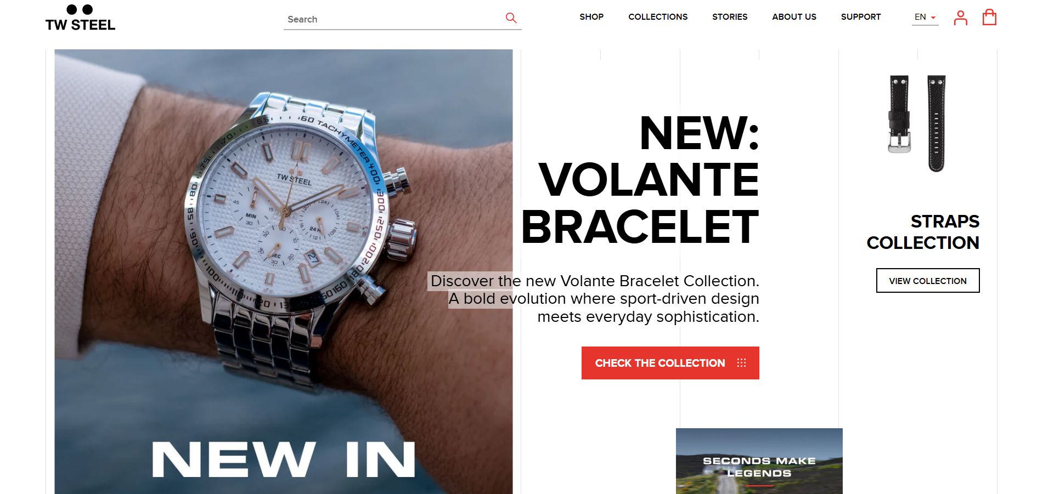1037x494 pixels.
Task: Click the STRAPS COLLECTION heading
Action: pyautogui.click(x=923, y=232)
